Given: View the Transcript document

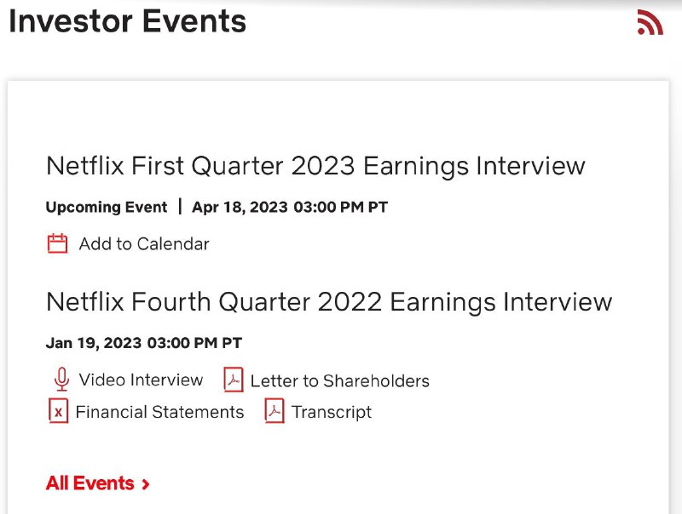Looking at the screenshot, I should 332,412.
